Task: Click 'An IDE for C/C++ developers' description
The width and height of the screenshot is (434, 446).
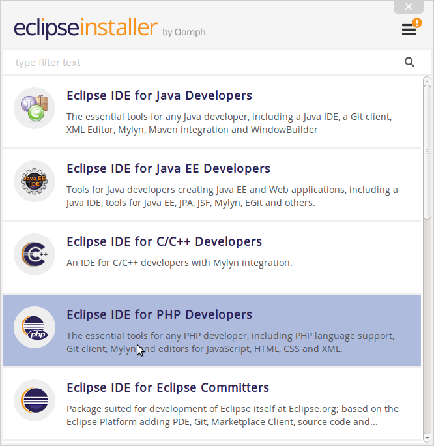Action: (179, 263)
